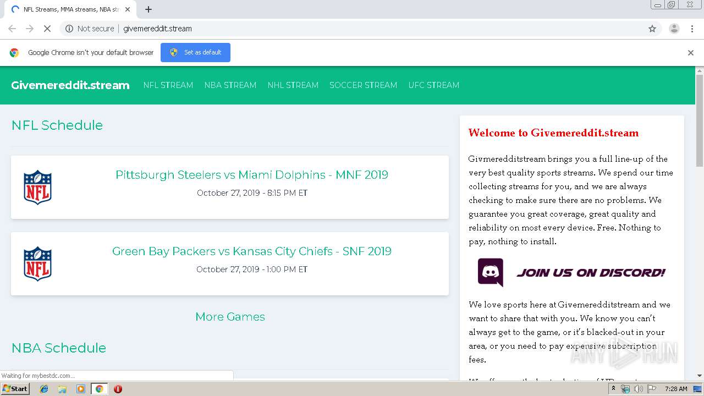Select the NFL Streams browser tab
This screenshot has width=704, height=396.
[71, 9]
